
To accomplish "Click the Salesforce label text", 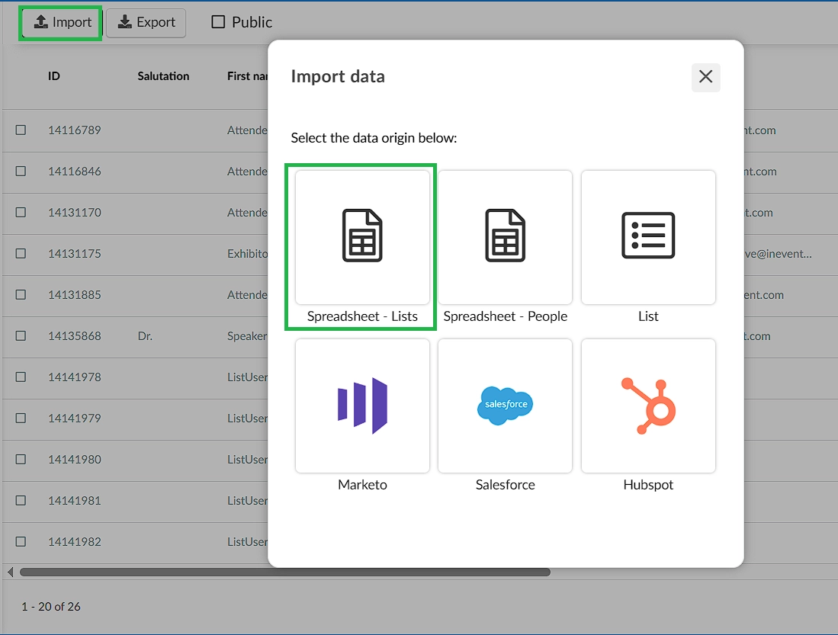I will (x=505, y=485).
